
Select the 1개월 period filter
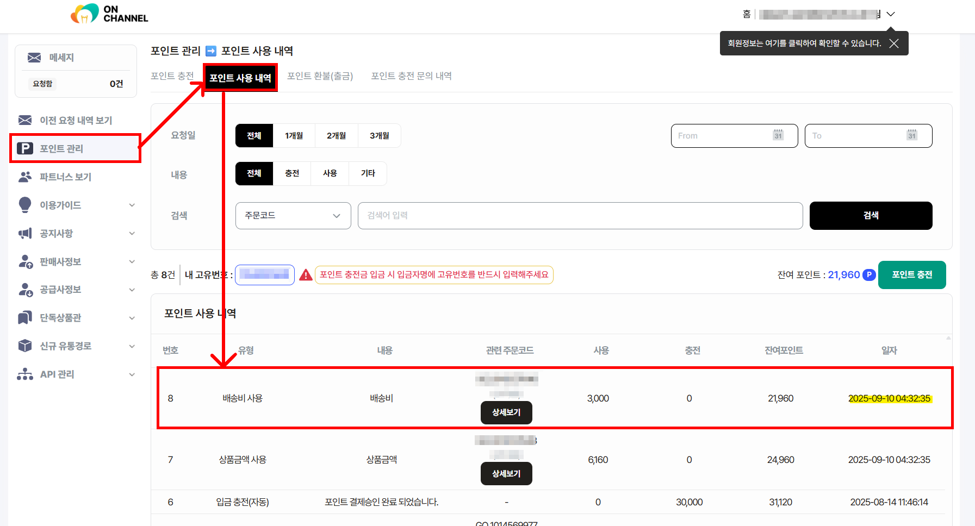coord(294,136)
